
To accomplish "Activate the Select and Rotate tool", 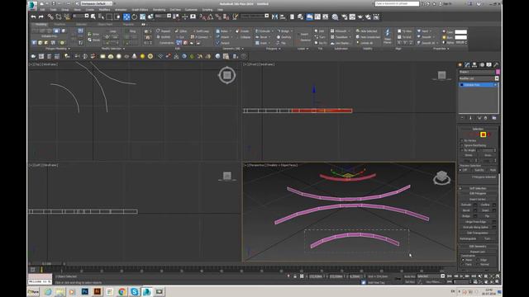I will (134, 16).
